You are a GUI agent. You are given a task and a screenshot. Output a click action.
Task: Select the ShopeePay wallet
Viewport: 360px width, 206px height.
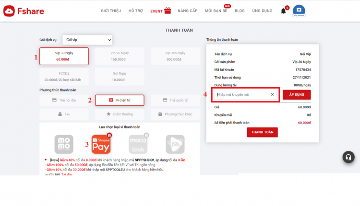(101, 144)
